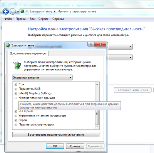Expand the Сон tree node
This screenshot has width=154, height=153.
[x=16, y=85]
